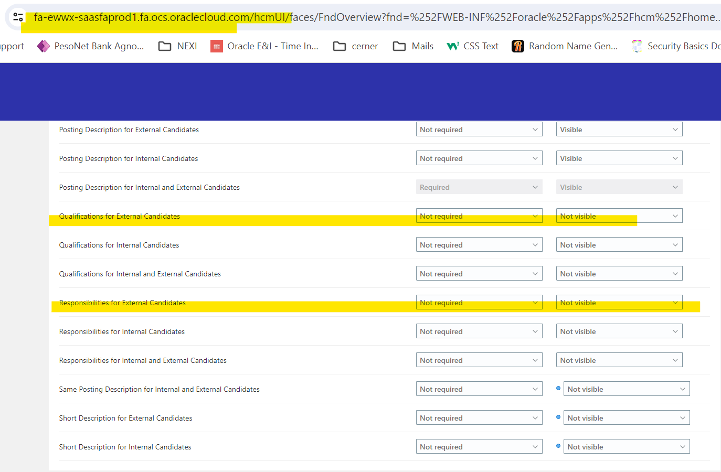Open the PesoNet Bank Agno bookmark
The image size is (721, 472).
[90, 46]
